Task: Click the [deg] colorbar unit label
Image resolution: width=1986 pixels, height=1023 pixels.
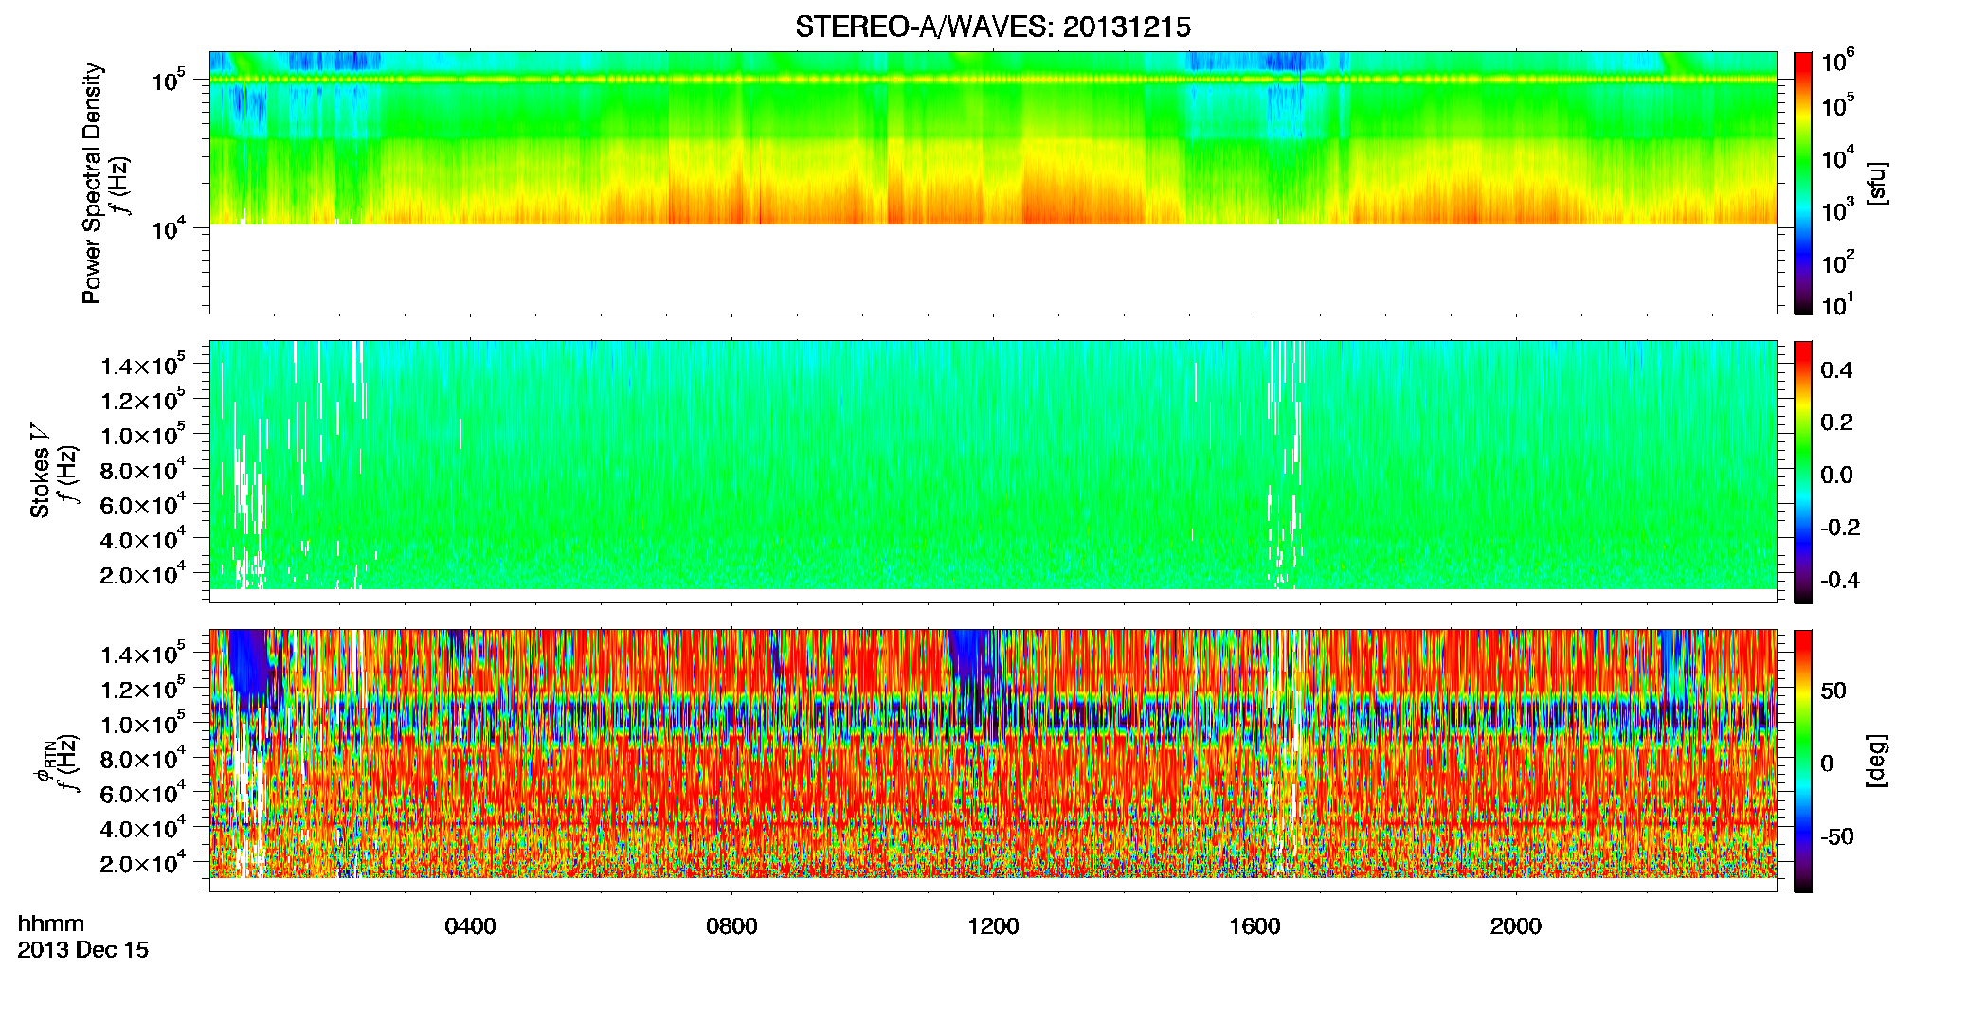Action: [1877, 761]
